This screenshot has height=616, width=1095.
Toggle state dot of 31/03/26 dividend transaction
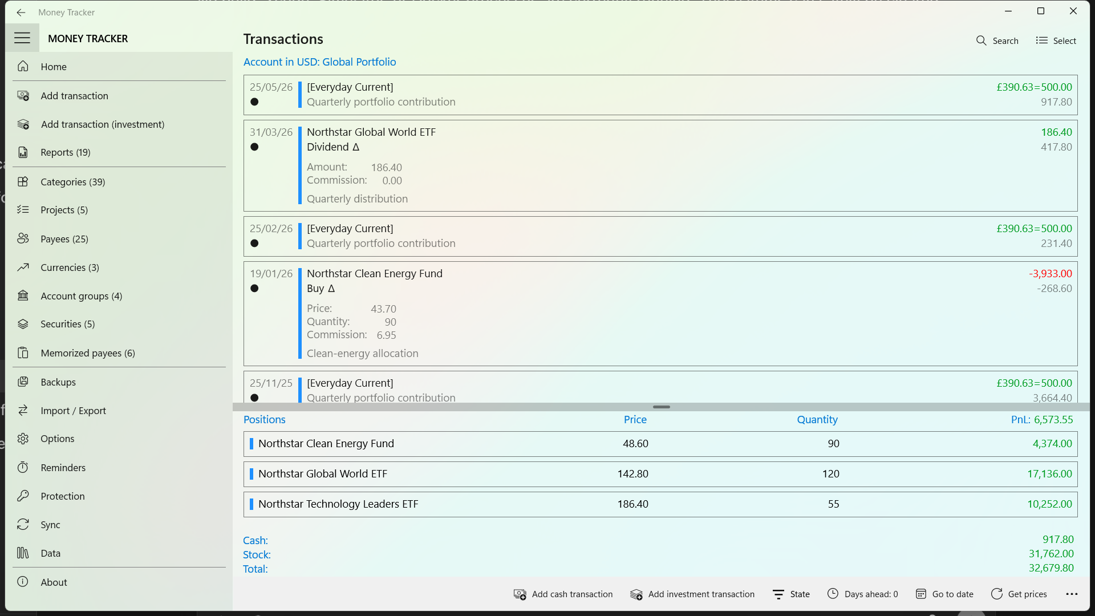point(254,147)
